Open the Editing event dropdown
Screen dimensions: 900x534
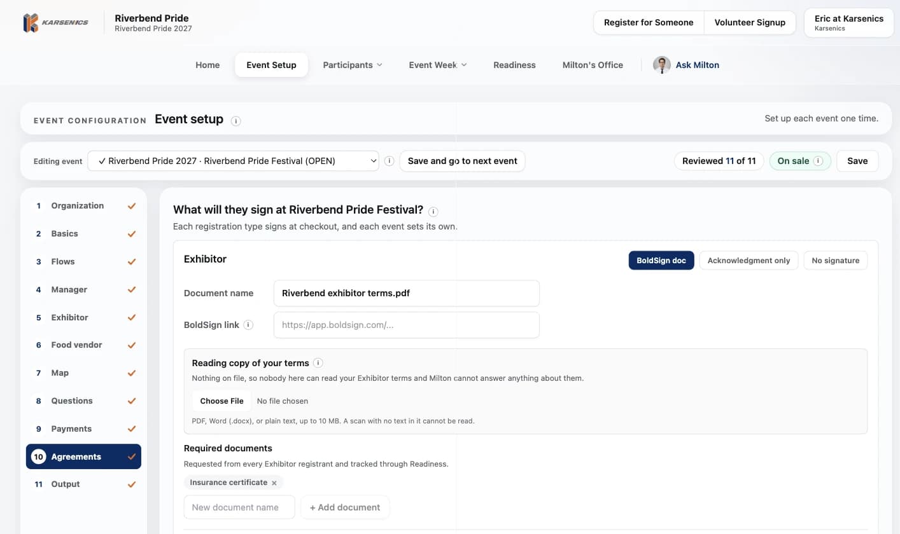click(x=233, y=161)
